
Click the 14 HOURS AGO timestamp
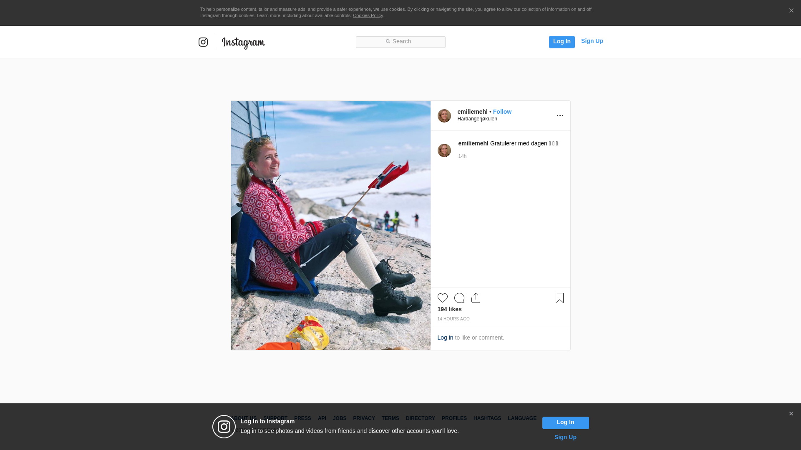(453, 319)
